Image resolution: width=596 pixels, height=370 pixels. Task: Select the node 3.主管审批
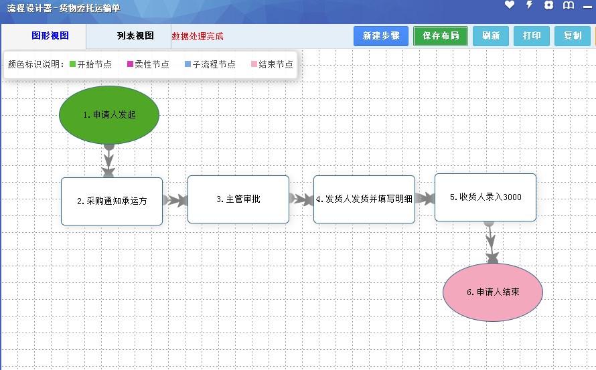coord(238,199)
